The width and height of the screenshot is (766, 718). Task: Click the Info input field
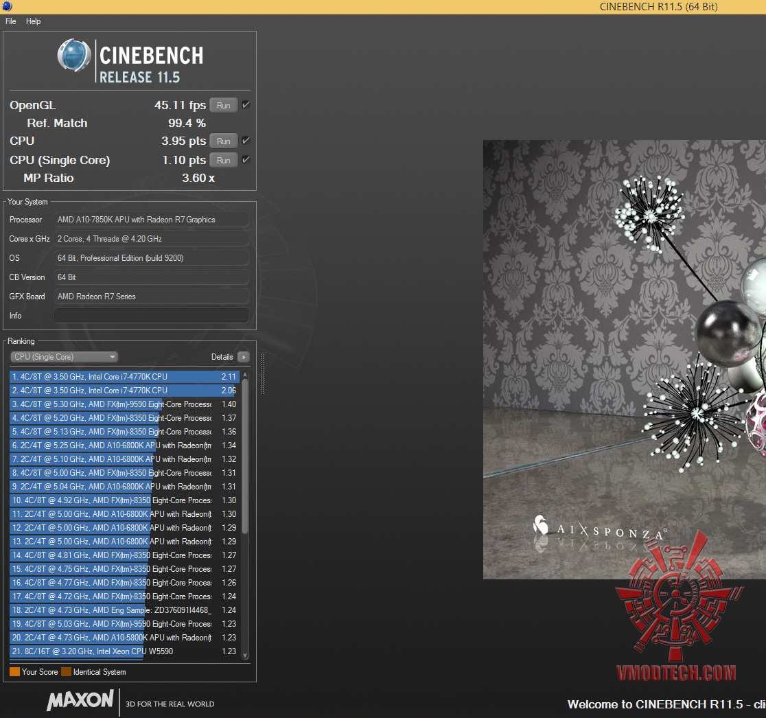coord(152,316)
